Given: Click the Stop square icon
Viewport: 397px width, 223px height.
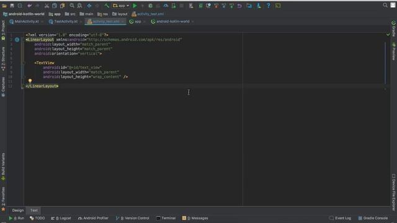Looking at the screenshot, I should pyautogui.click(x=182, y=6).
